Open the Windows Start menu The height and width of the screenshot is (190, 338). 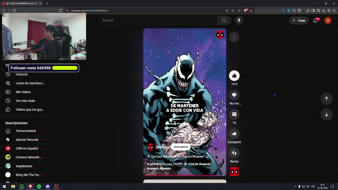[x=4, y=187]
